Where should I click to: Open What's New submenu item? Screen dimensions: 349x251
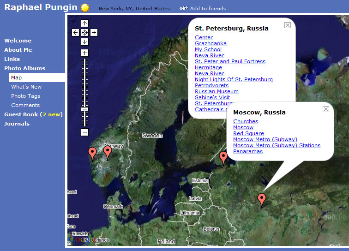tap(26, 87)
